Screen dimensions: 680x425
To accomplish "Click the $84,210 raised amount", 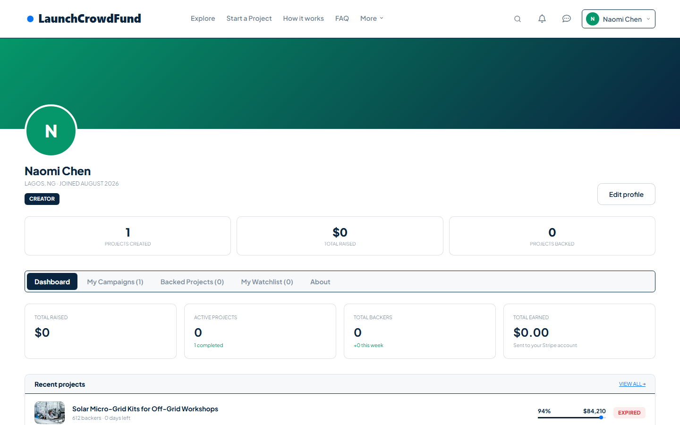I will (x=595, y=411).
